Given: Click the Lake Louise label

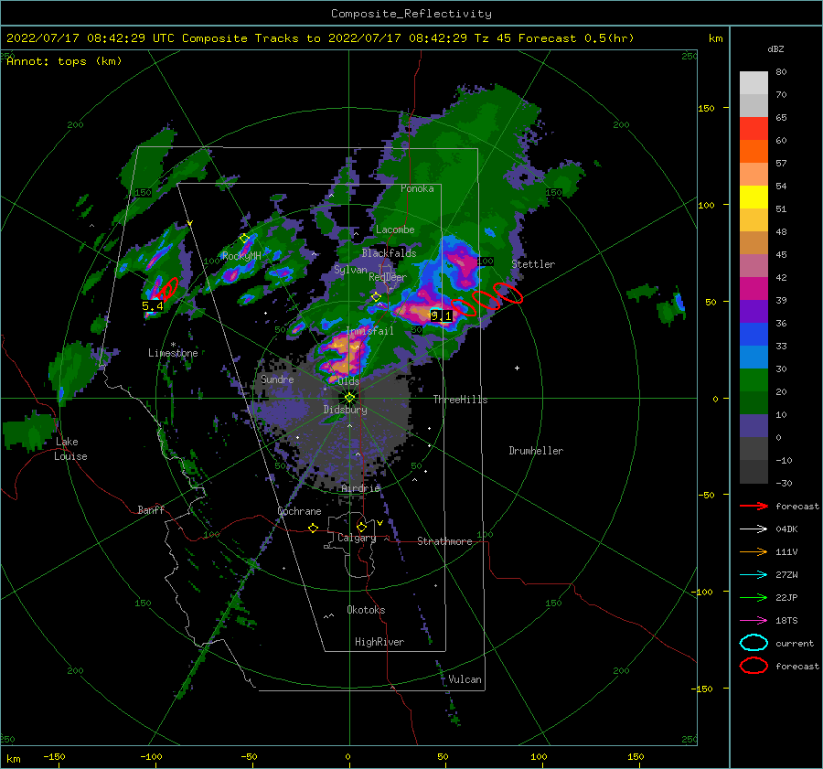Looking at the screenshot, I should pyautogui.click(x=70, y=449).
